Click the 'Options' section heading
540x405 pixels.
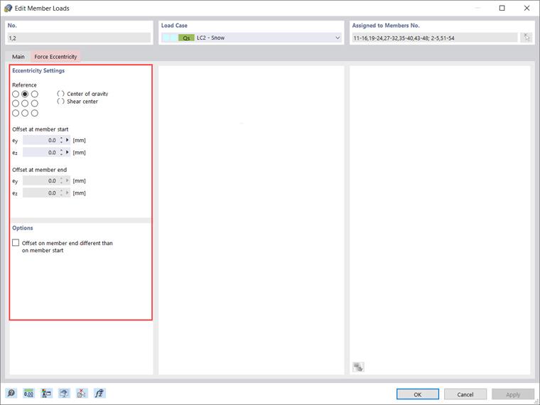click(x=23, y=228)
